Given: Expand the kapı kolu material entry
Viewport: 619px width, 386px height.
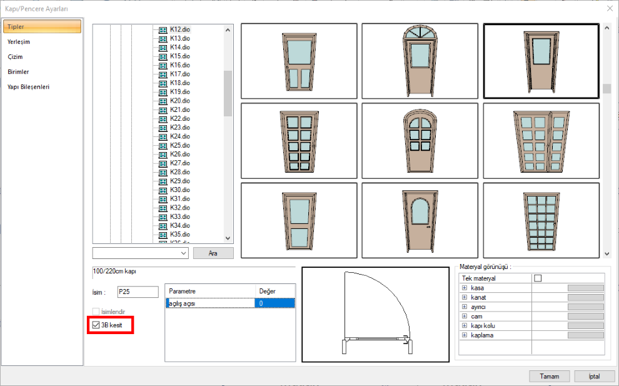Looking at the screenshot, I should pos(465,326).
